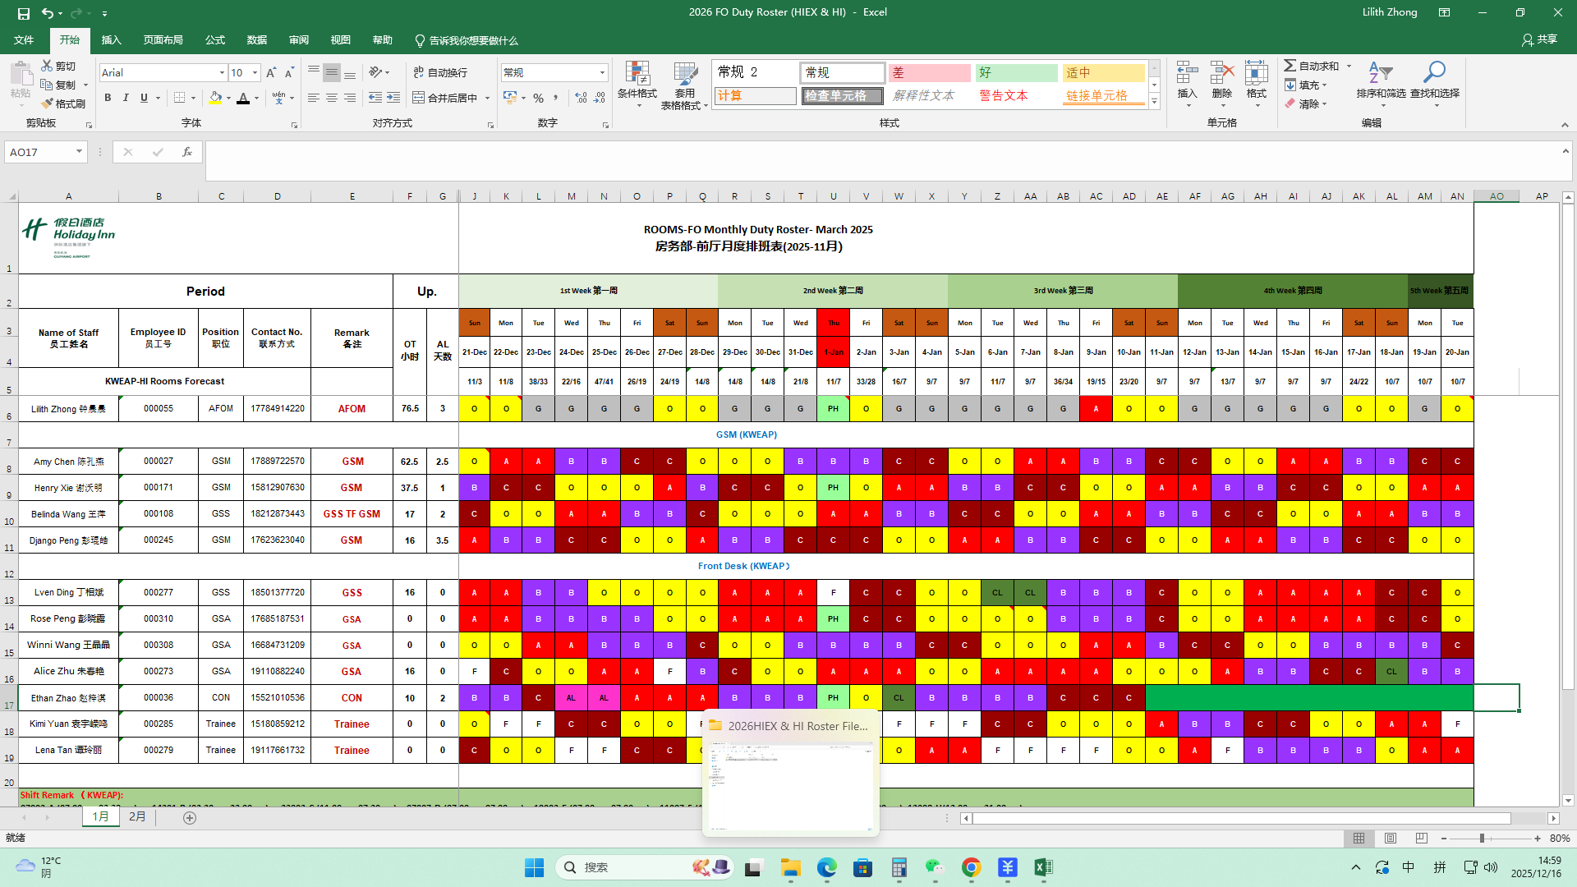Click the Format Painter brush icon
Viewport: 1577px width, 887px height.
coord(47,103)
